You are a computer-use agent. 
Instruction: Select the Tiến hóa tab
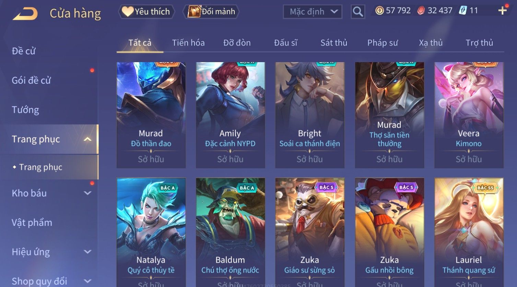(x=188, y=43)
